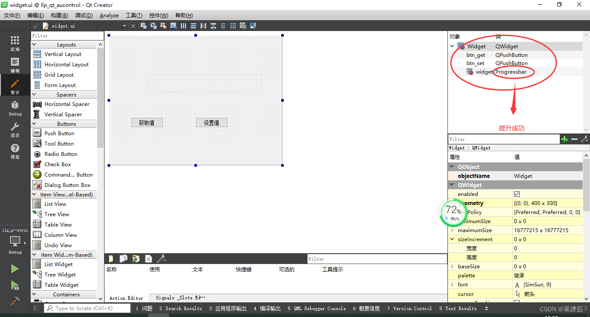Apply Lay Out in a Form Layout
This screenshot has width=590, height=317.
223,26
